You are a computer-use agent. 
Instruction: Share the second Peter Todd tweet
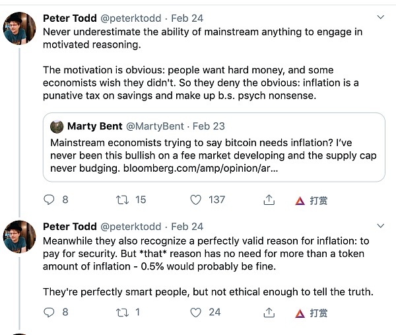pyautogui.click(x=269, y=312)
